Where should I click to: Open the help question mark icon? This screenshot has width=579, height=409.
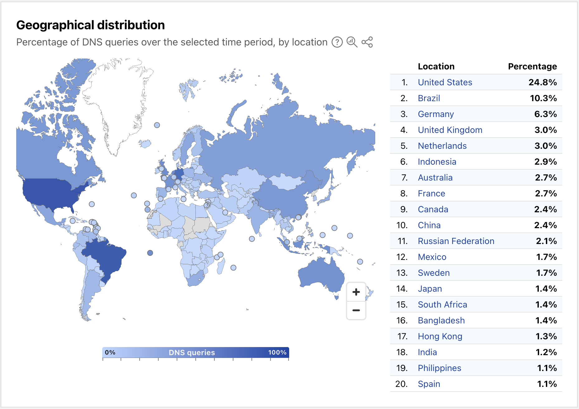pos(337,42)
